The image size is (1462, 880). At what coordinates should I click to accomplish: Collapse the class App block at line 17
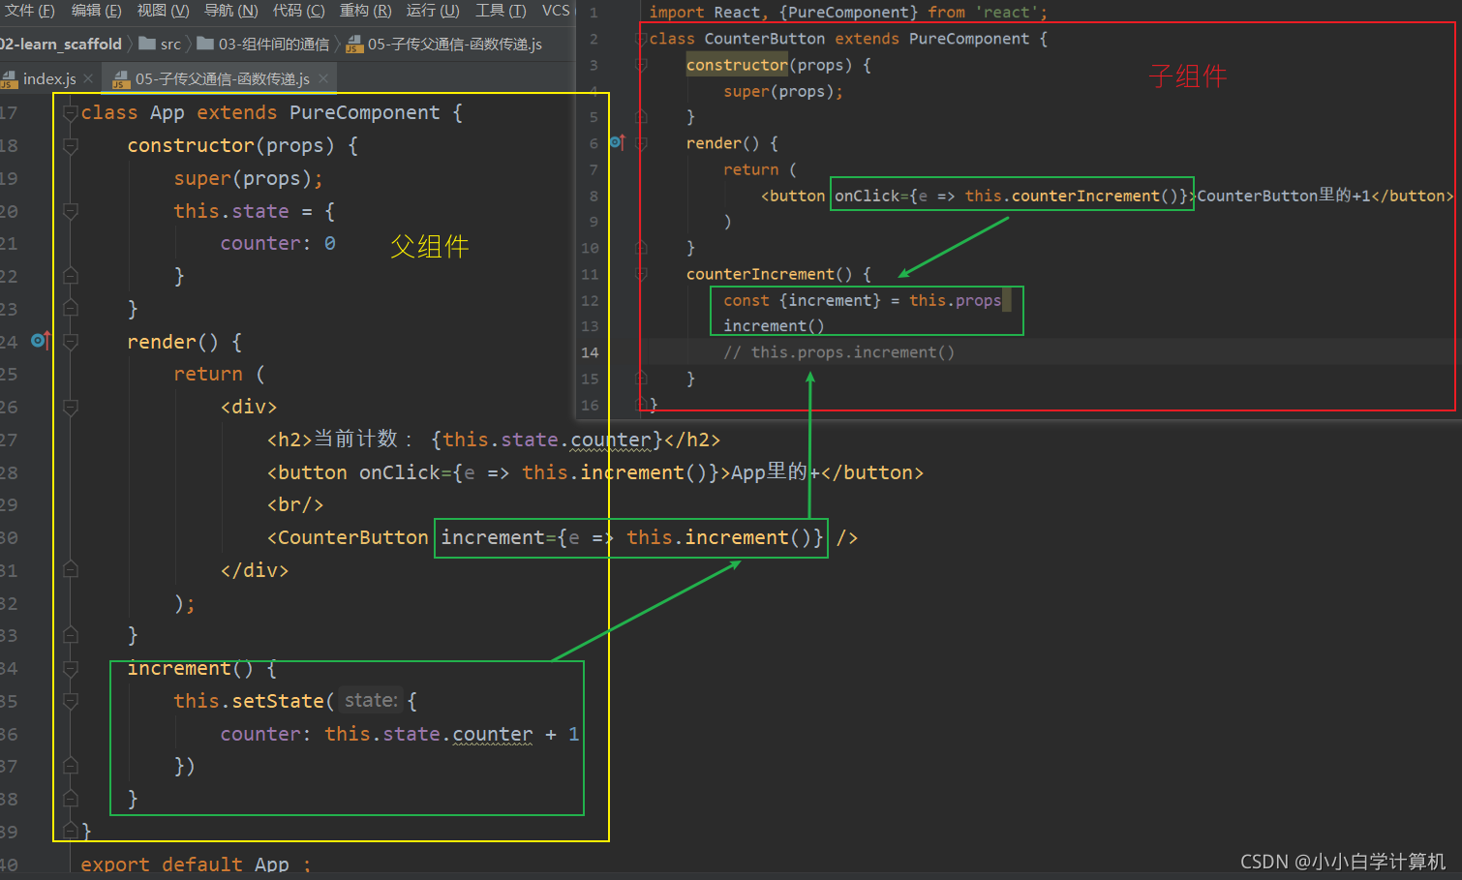coord(70,113)
